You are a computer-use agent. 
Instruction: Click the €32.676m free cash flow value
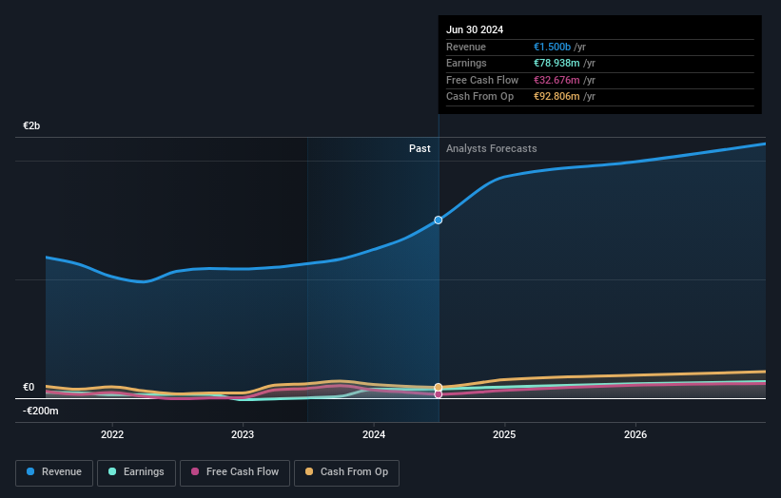(556, 80)
